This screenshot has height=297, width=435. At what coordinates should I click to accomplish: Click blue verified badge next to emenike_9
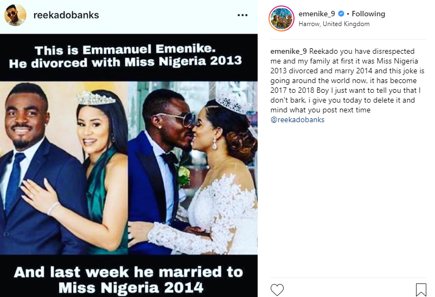pyautogui.click(x=341, y=14)
